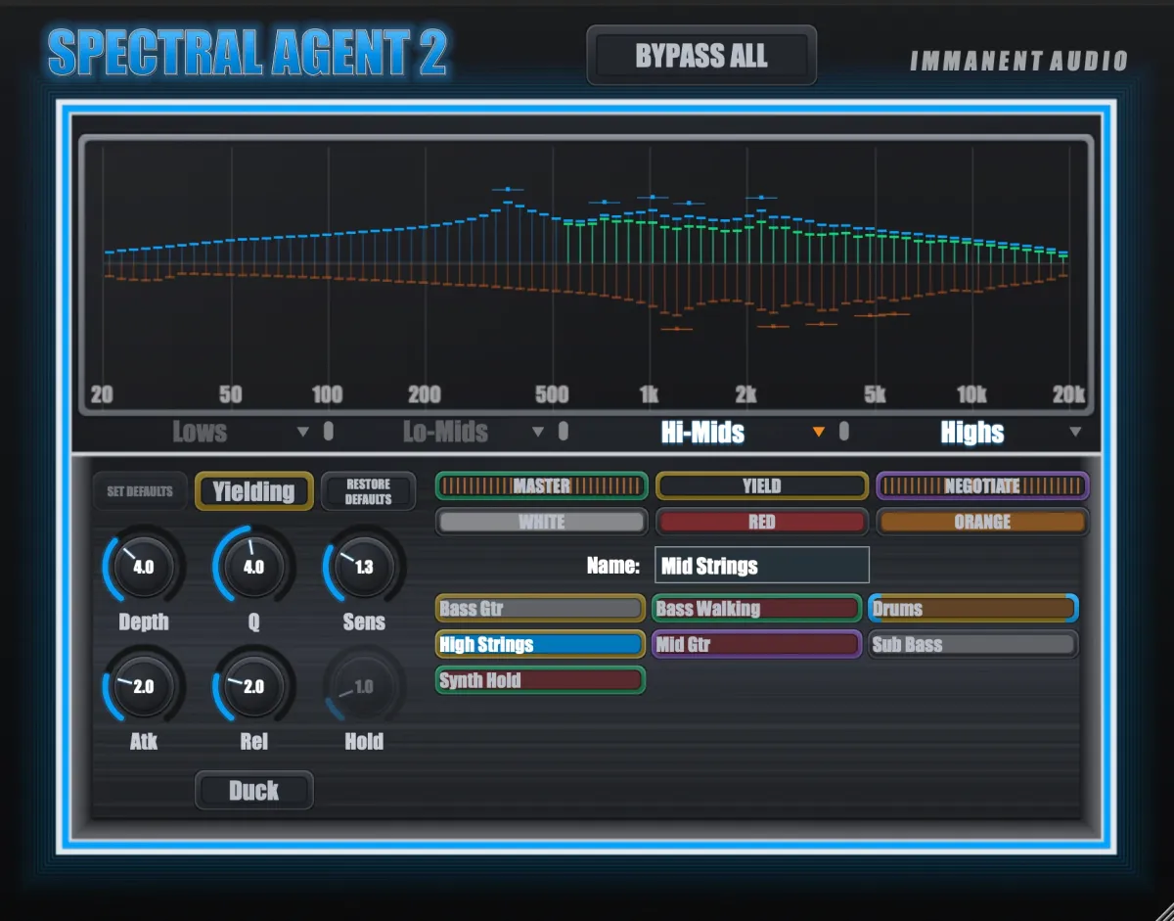Select the Synth Hold track button
Image resolution: width=1174 pixels, height=921 pixels.
tap(540, 680)
